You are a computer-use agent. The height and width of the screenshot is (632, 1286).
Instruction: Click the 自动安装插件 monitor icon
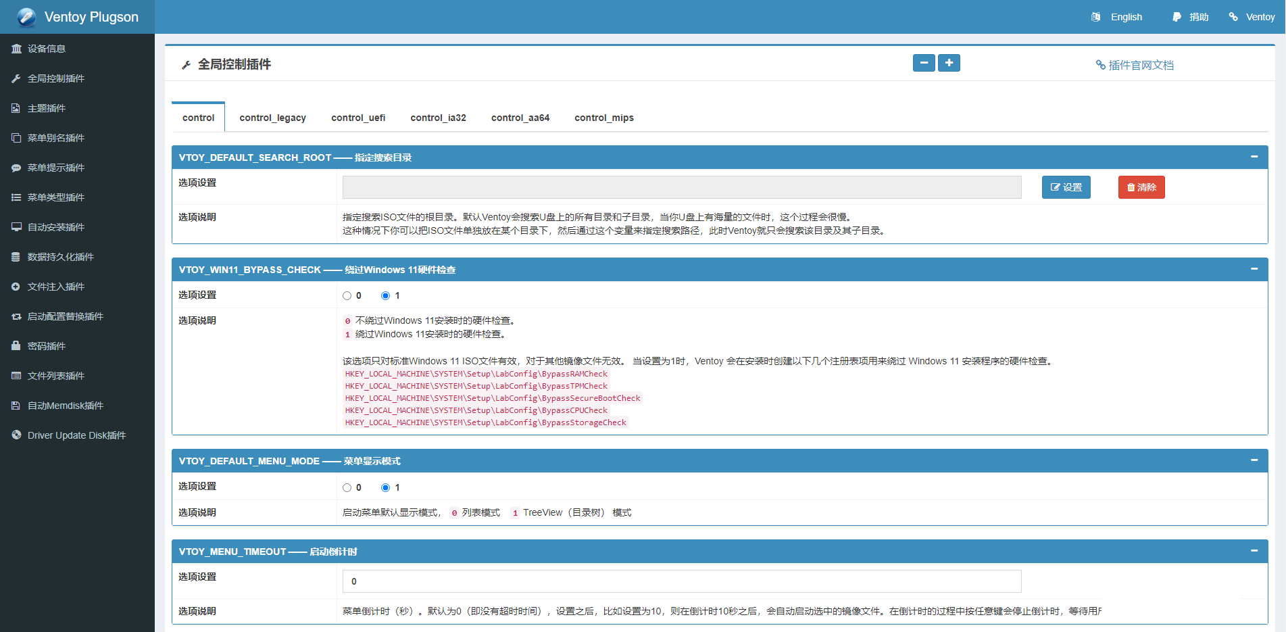pyautogui.click(x=16, y=227)
